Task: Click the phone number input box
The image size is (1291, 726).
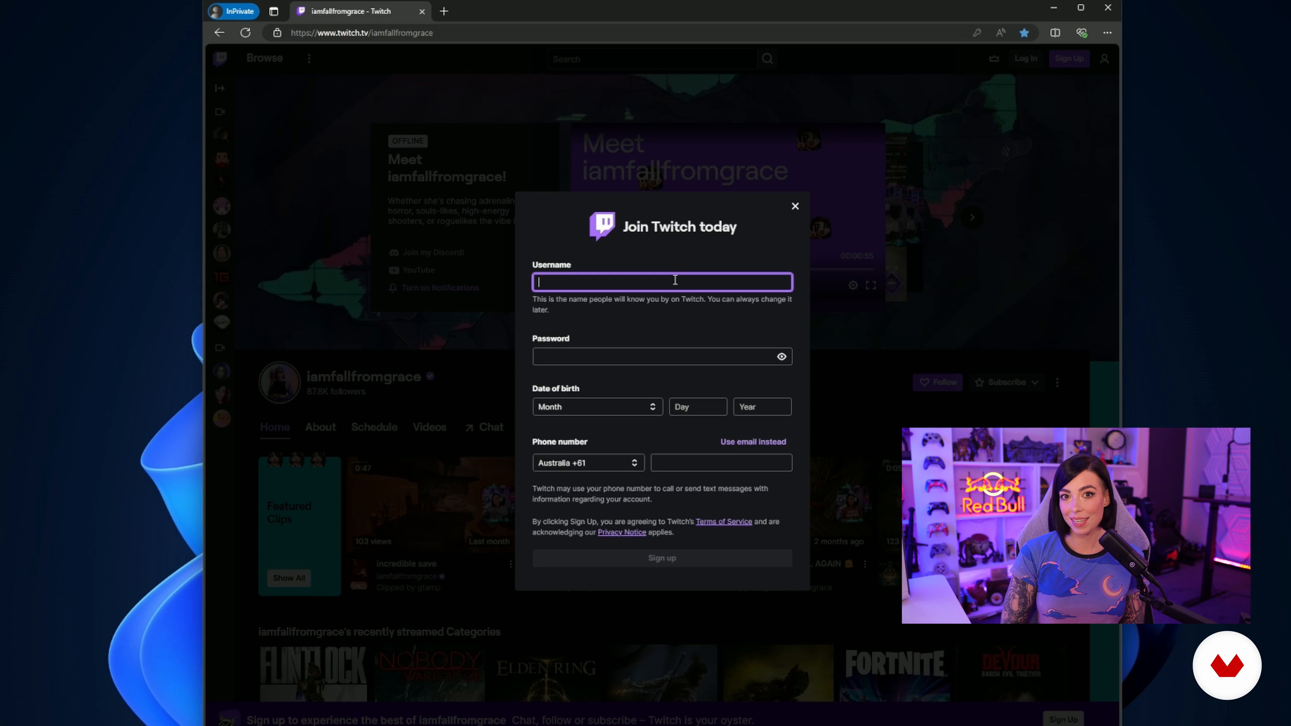Action: pyautogui.click(x=721, y=462)
